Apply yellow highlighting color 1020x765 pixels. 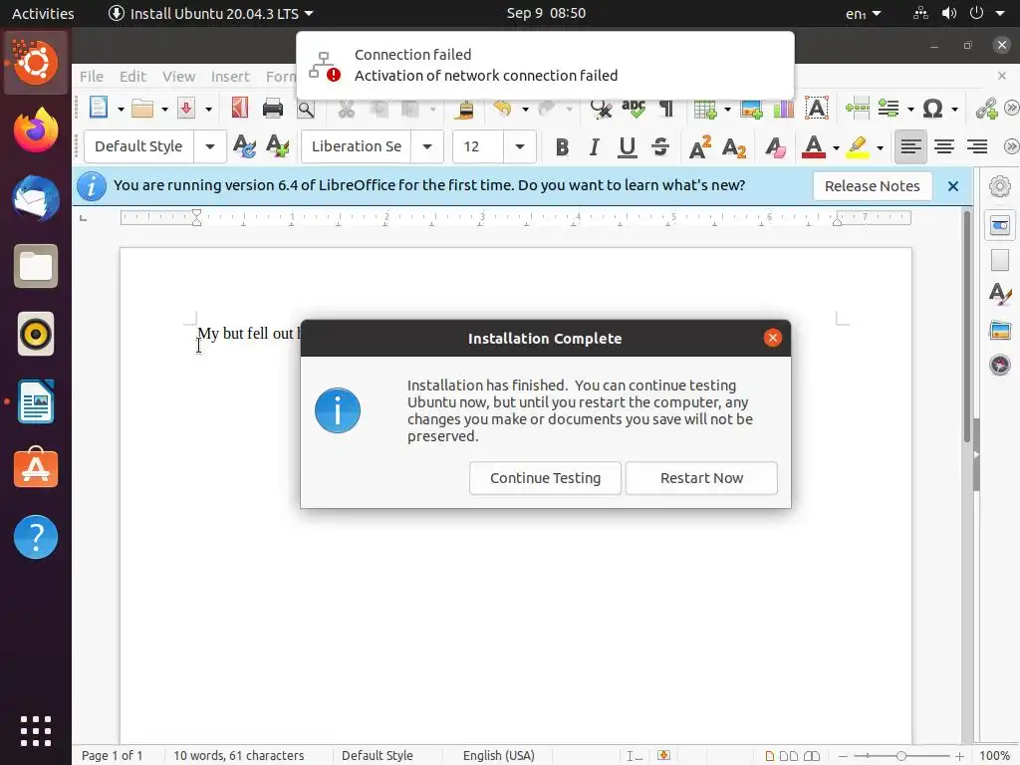point(858,147)
